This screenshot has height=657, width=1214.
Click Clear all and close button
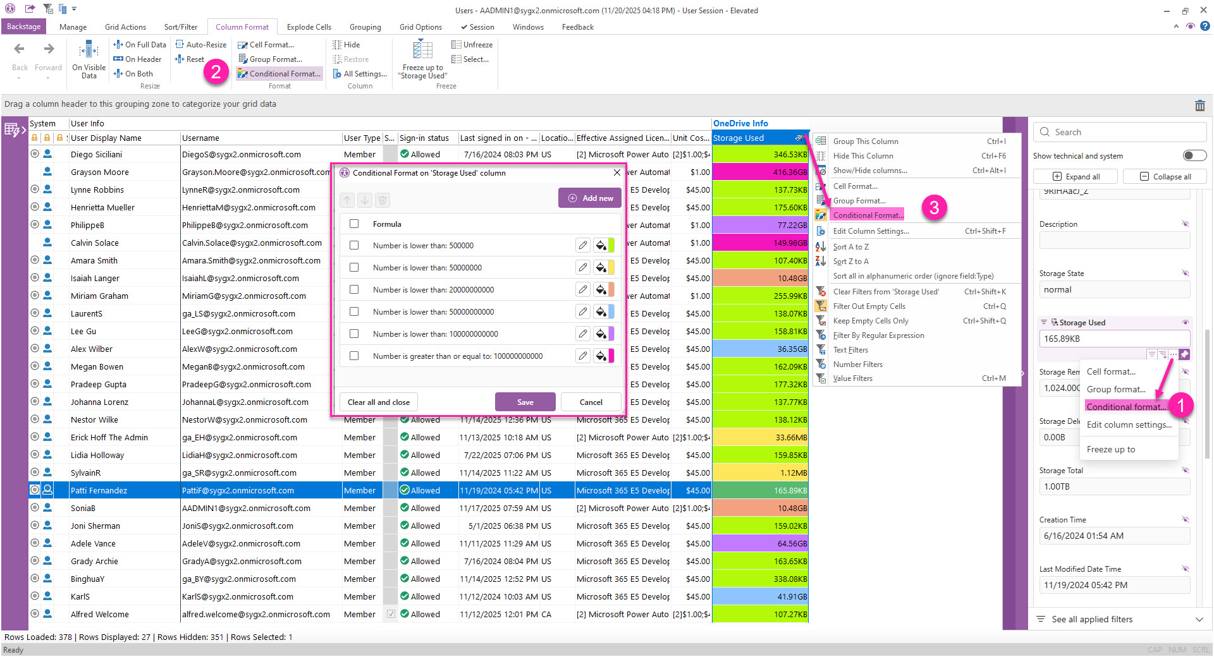click(x=379, y=402)
